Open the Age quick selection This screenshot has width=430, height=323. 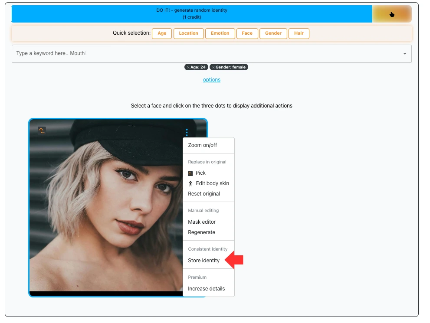pyautogui.click(x=162, y=33)
